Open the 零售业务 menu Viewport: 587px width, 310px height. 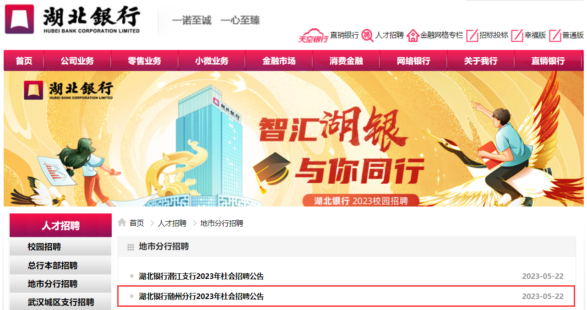pos(144,61)
